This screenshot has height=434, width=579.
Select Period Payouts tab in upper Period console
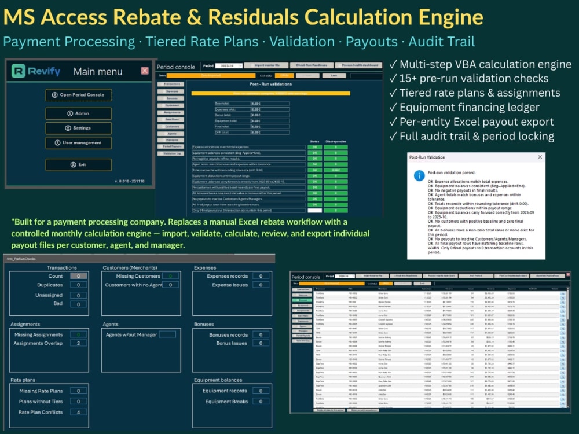tap(171, 146)
